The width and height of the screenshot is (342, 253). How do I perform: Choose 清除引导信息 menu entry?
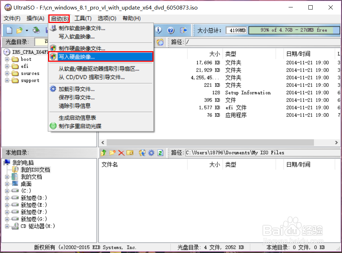point(75,106)
